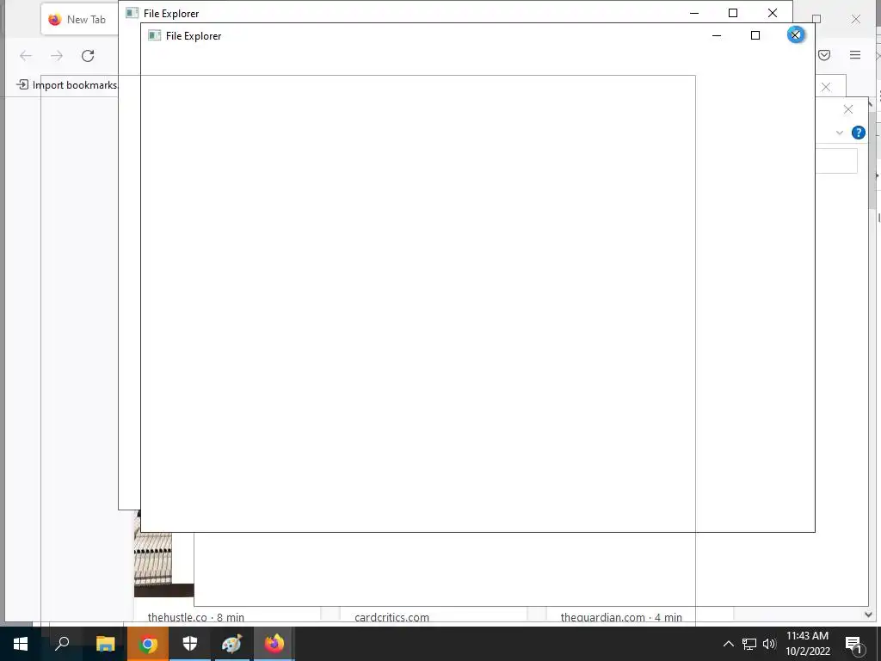Open network status tray icon
The width and height of the screenshot is (881, 661).
(x=749, y=644)
